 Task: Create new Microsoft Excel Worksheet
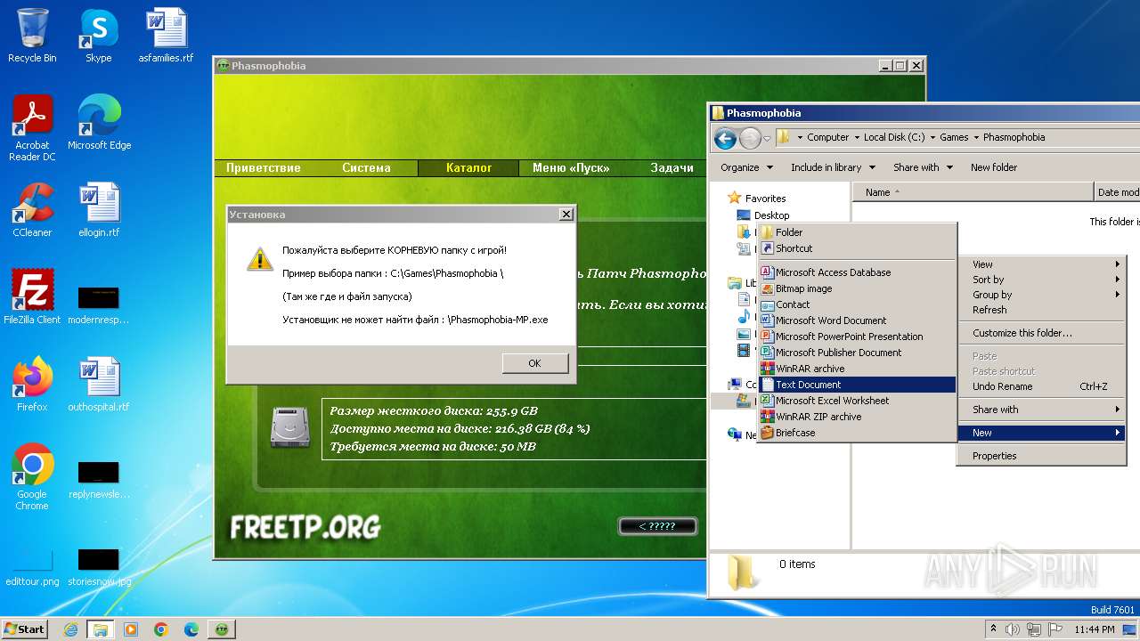(857, 401)
